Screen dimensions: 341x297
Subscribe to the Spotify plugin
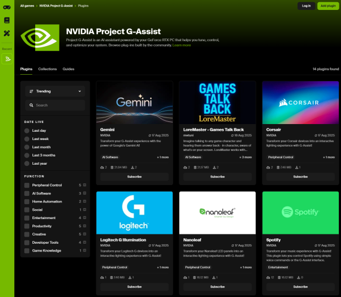300,287
